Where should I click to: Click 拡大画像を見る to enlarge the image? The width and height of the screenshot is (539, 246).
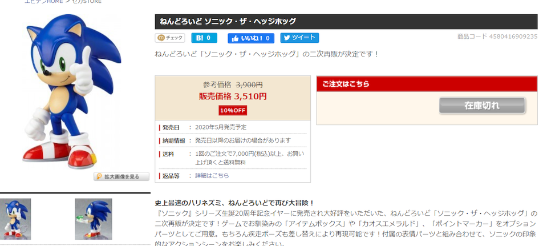[121, 176]
